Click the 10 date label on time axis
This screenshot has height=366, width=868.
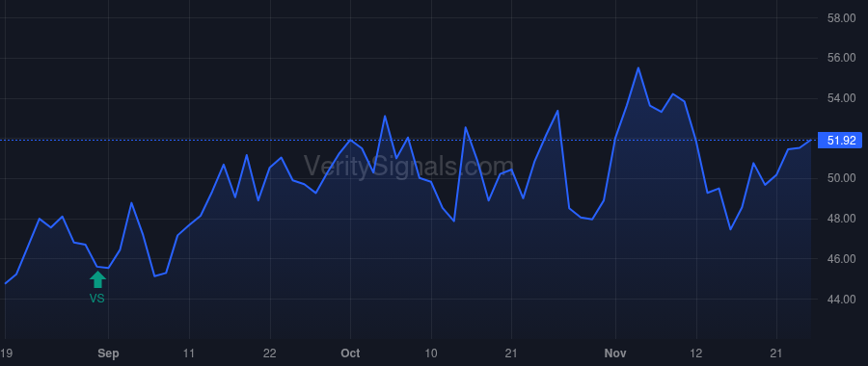(x=431, y=353)
